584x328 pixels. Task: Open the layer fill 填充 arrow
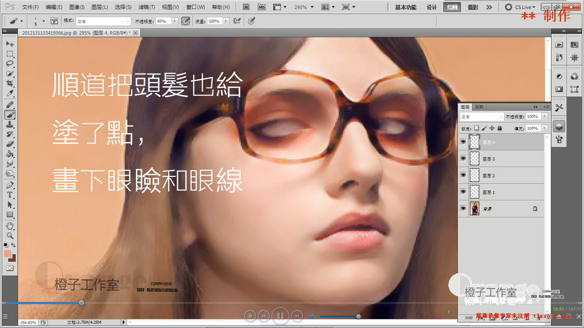(544, 128)
